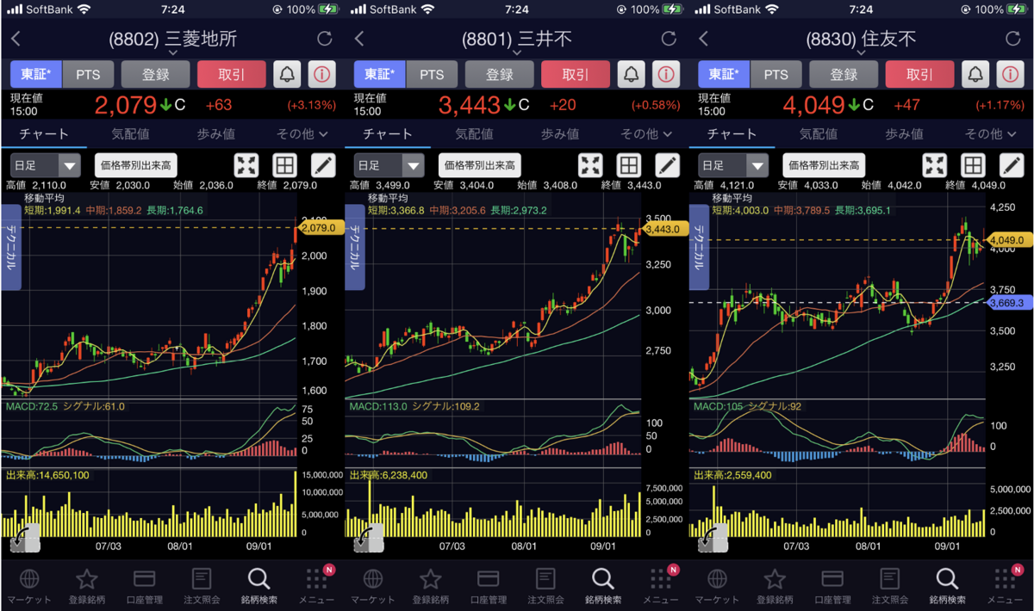Open grid layout icon in 三菱地所 panel

(x=284, y=165)
